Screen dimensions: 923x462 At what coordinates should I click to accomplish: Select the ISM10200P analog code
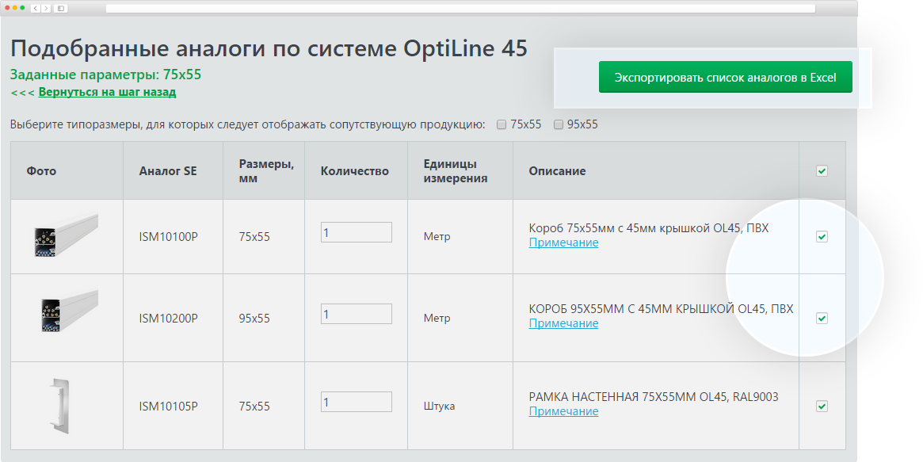pos(168,319)
